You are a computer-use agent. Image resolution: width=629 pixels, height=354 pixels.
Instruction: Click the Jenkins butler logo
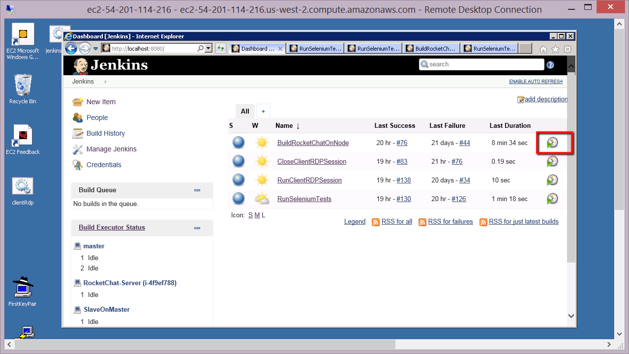click(x=80, y=64)
